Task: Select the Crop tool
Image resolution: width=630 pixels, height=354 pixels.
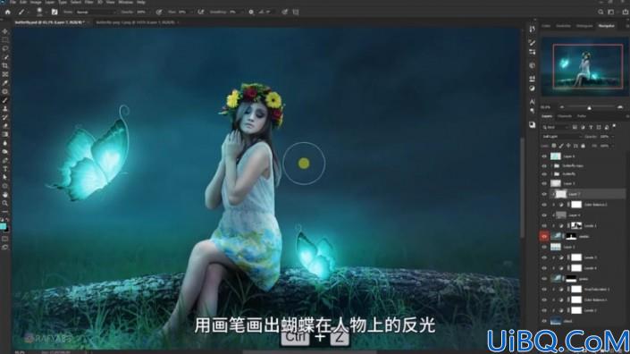Action: [4, 65]
